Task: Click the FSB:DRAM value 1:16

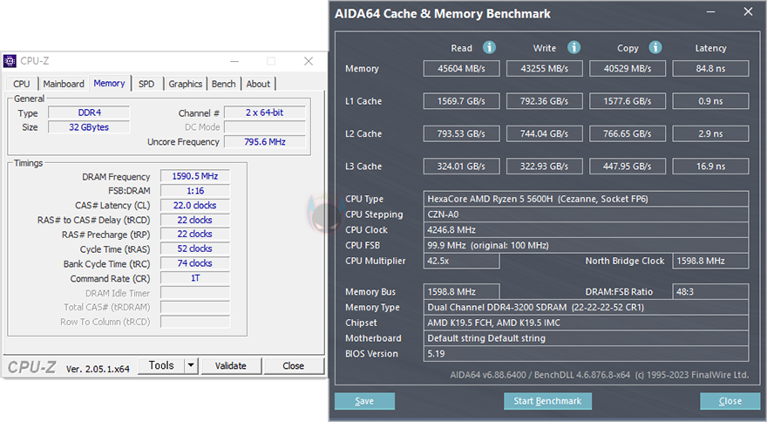Action: tap(195, 191)
